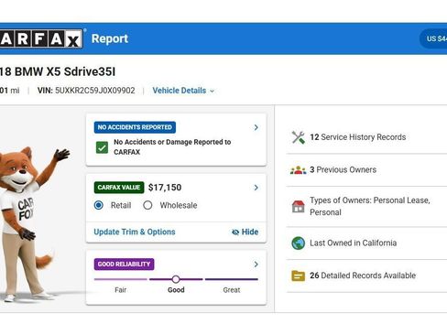
Task: Click 26 Detailed Records Available text
Action: point(363,276)
